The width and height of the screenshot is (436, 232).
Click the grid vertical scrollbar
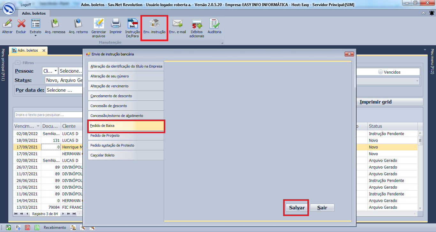coord(420,170)
